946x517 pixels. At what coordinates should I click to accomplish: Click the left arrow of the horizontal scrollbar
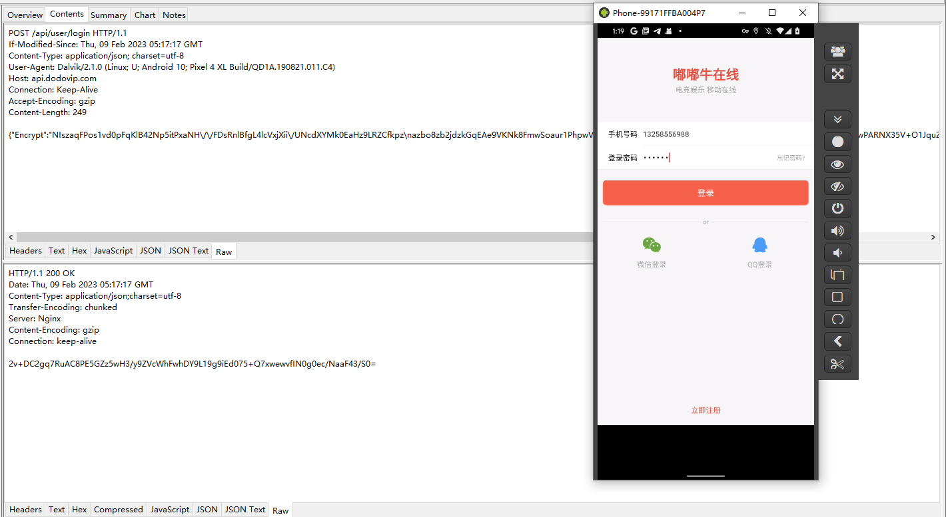point(10,238)
